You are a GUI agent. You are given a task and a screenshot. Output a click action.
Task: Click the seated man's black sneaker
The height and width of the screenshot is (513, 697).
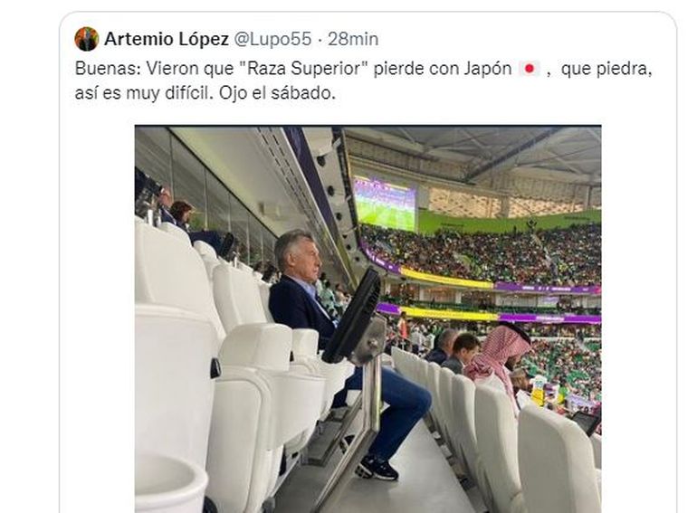point(377,468)
